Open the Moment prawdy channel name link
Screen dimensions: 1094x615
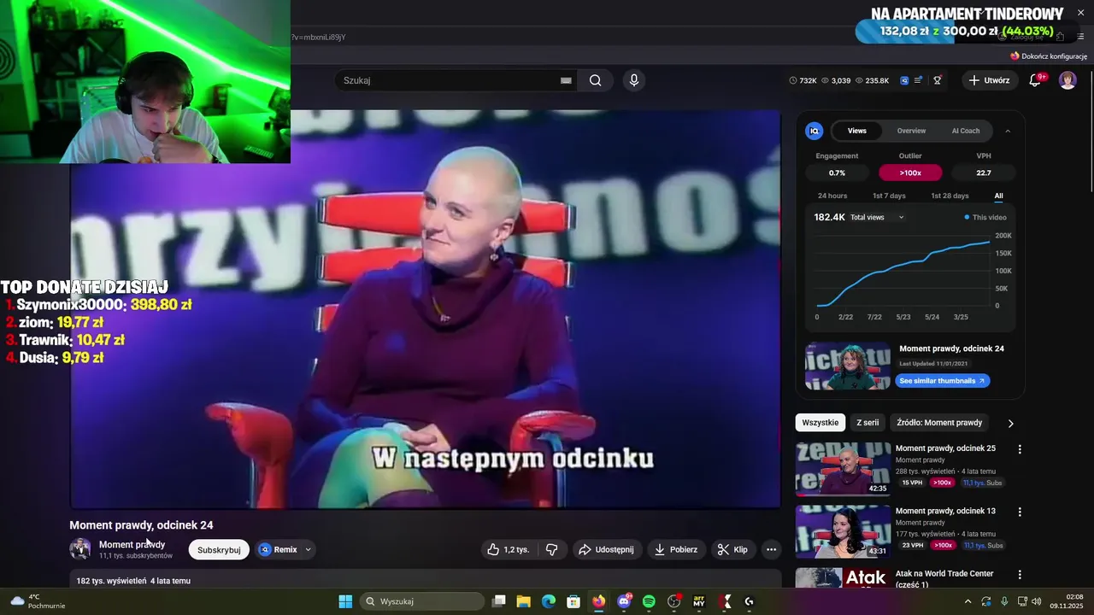[x=132, y=544]
